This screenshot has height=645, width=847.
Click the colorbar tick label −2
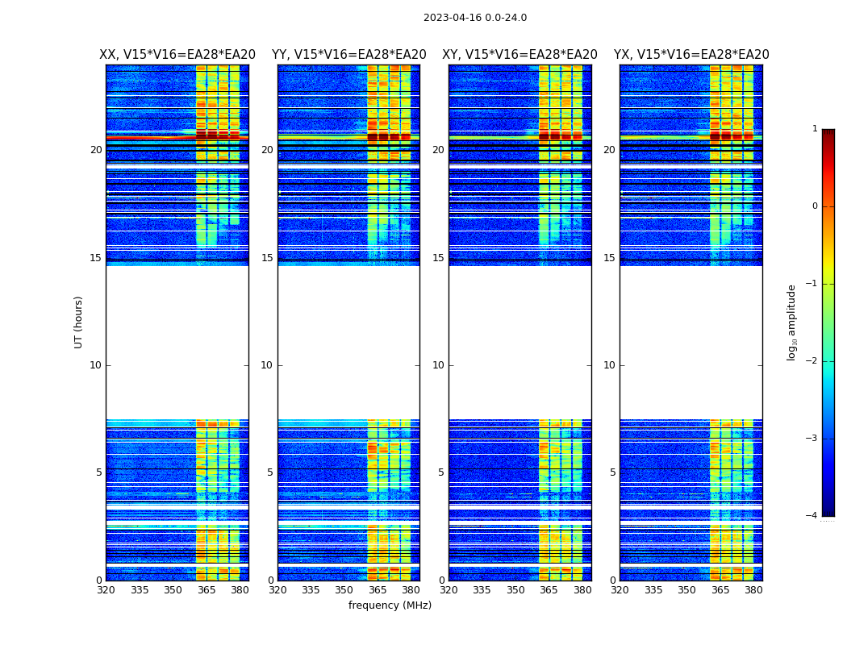(x=813, y=362)
